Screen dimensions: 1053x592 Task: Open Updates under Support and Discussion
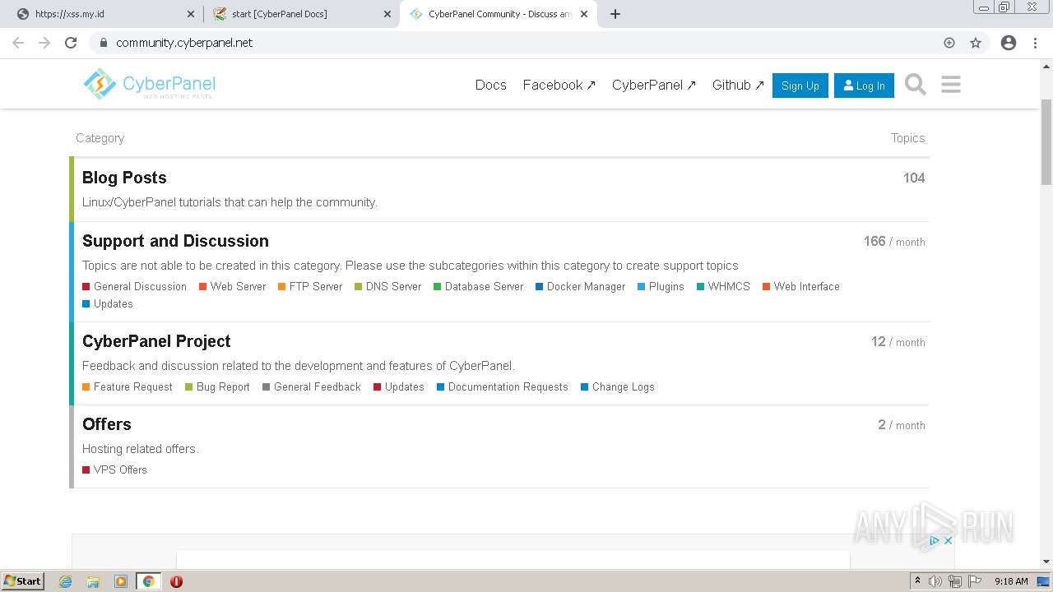click(108, 303)
